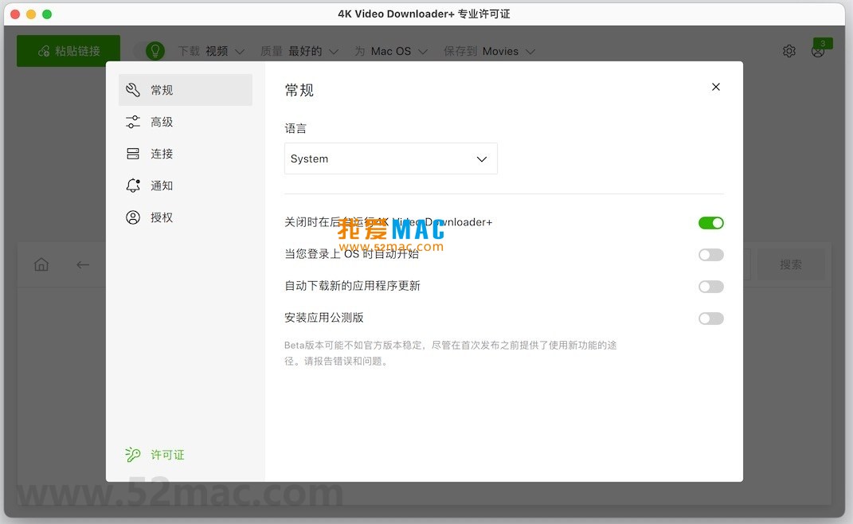The width and height of the screenshot is (853, 524).
Task: Click the 授权 person icon
Action: (133, 217)
